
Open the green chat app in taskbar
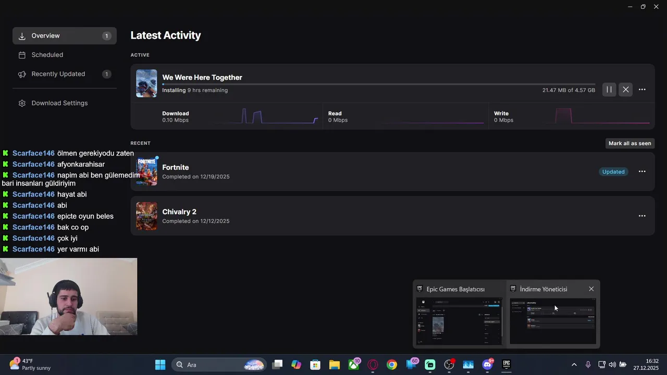[x=430, y=365]
